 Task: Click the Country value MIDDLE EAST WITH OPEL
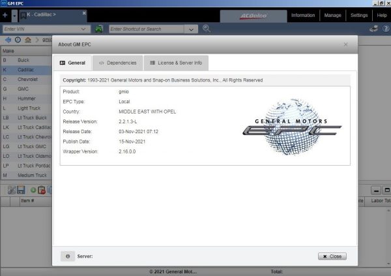click(x=147, y=112)
